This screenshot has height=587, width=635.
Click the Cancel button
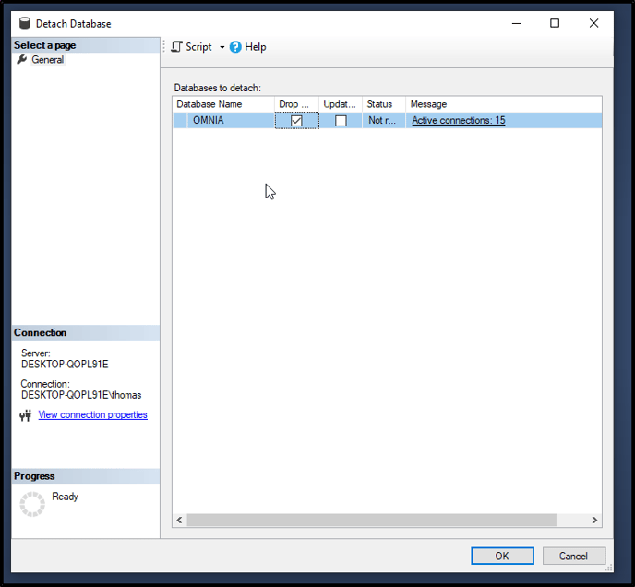573,556
